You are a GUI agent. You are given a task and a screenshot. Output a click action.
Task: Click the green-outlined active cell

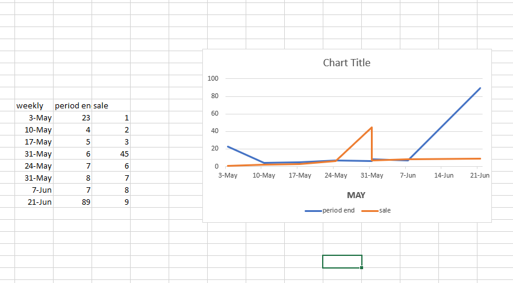pos(342,261)
